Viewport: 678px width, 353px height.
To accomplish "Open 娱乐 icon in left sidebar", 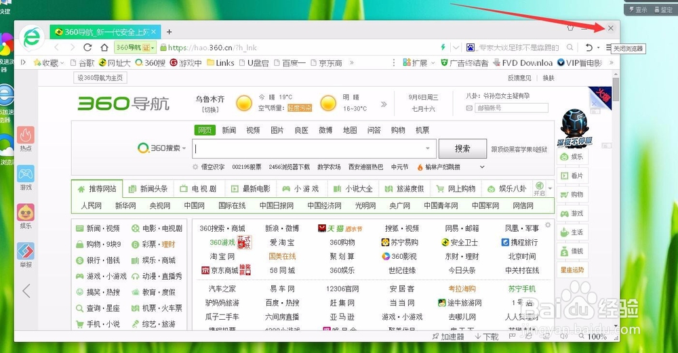I will tap(26, 216).
